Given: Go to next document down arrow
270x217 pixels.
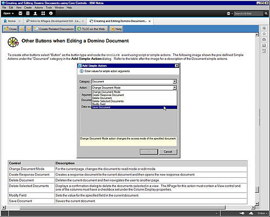Looking at the screenshot, I should coord(29,29).
